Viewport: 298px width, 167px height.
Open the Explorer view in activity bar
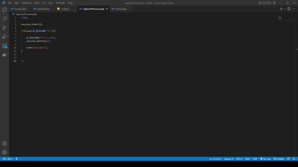click(x=4, y=10)
